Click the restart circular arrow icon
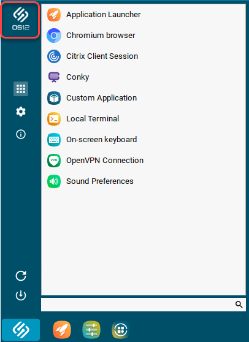Viewport: 249px width, 342px height. [x=21, y=276]
